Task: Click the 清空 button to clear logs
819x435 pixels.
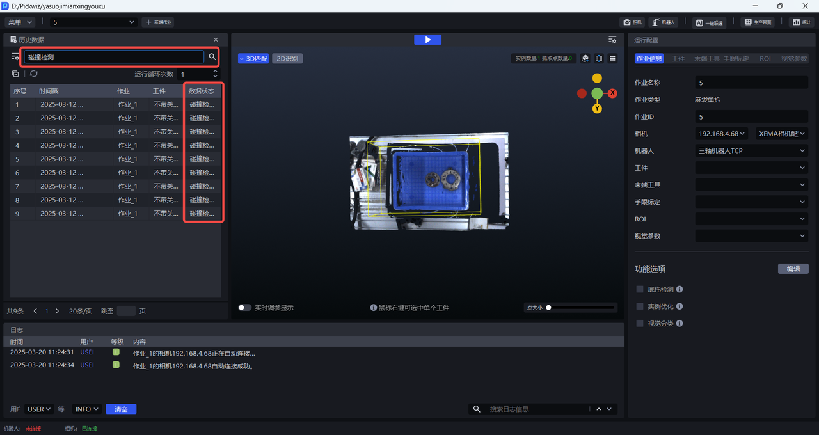Action: 121,409
